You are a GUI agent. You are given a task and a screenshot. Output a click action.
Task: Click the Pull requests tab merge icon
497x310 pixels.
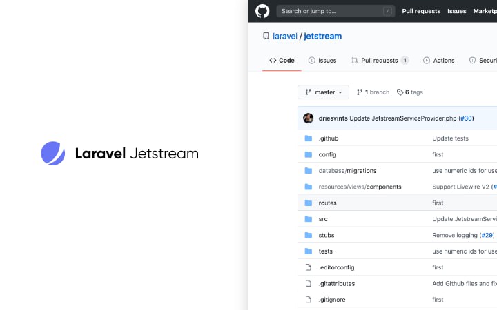[x=354, y=60]
